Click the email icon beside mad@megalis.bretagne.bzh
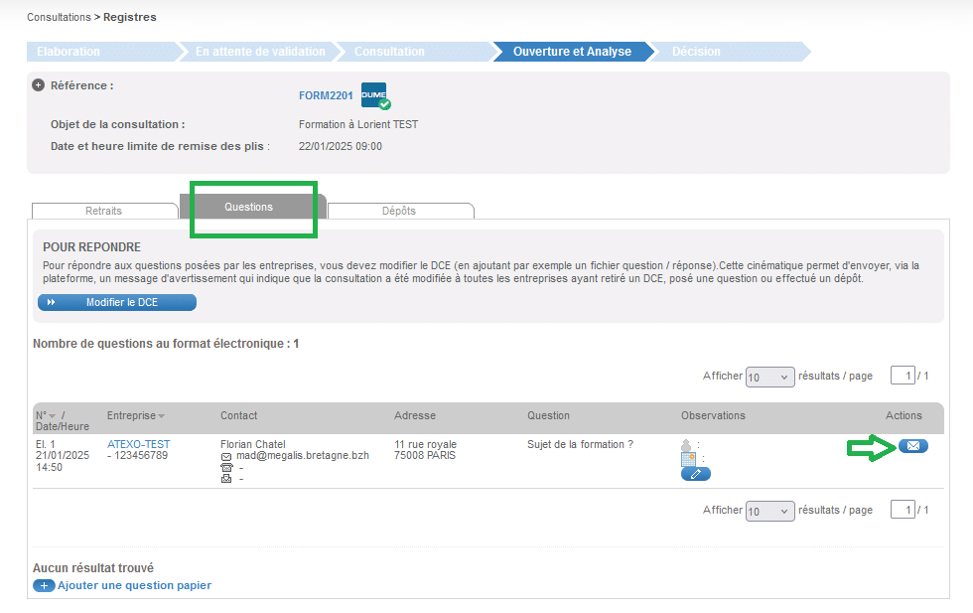Viewport: 973px width, 613px height. point(225,456)
